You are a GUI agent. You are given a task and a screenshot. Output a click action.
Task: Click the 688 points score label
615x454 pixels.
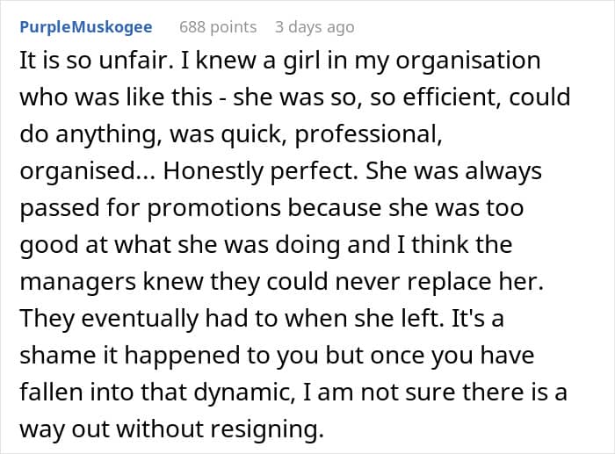point(218,27)
